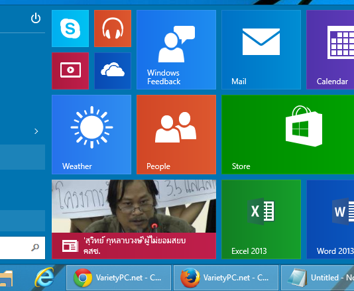Viewport: 354px width, 291px height.
Task: Open the Weather tile
Action: (x=91, y=135)
